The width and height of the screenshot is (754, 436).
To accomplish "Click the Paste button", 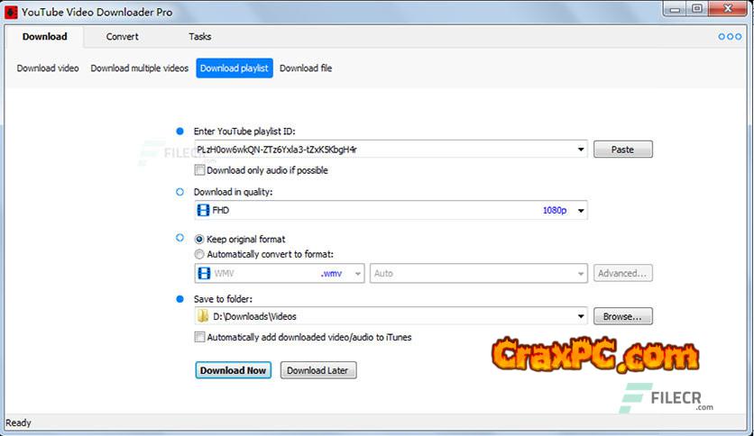I will [622, 150].
